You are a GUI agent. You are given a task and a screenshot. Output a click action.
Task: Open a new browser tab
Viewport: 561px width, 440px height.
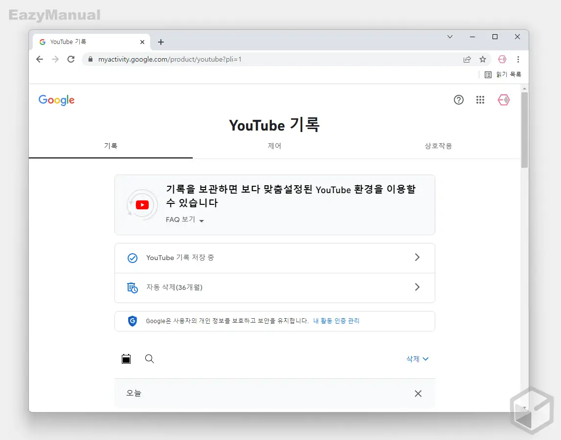[x=161, y=42]
